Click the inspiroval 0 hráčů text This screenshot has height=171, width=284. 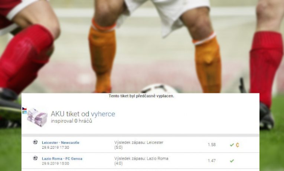(x=71, y=121)
